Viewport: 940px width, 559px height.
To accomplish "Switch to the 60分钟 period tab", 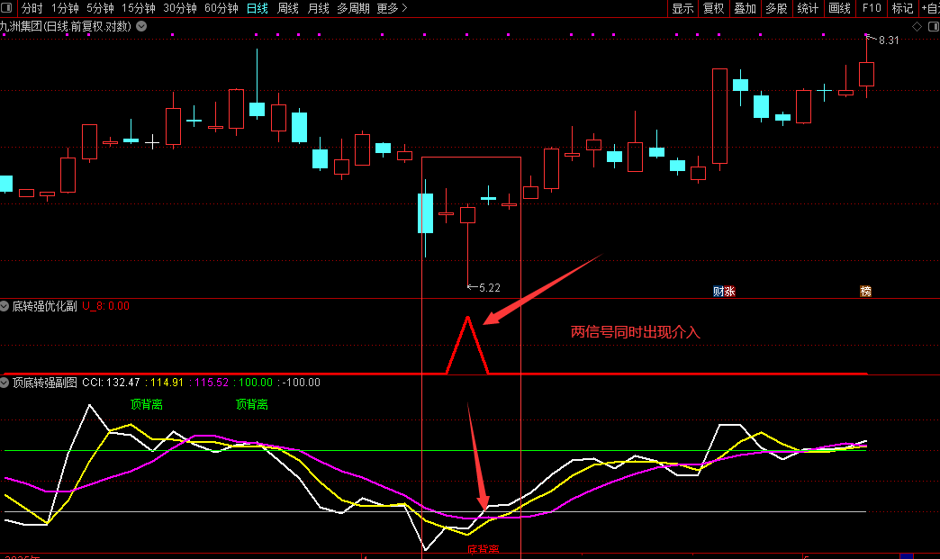I will [221, 8].
